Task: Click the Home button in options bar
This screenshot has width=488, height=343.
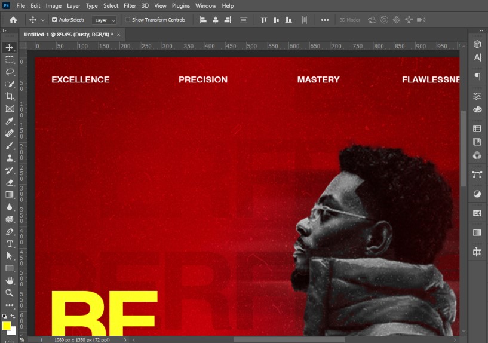Action: pos(13,20)
